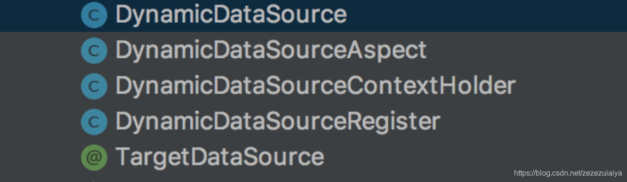Select the DynamicDataSource class name
This screenshot has width=627, height=182.
(231, 15)
